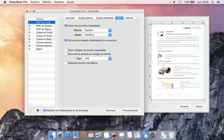
Task: Enable Documento partido en código de barras
Action: [66, 54]
